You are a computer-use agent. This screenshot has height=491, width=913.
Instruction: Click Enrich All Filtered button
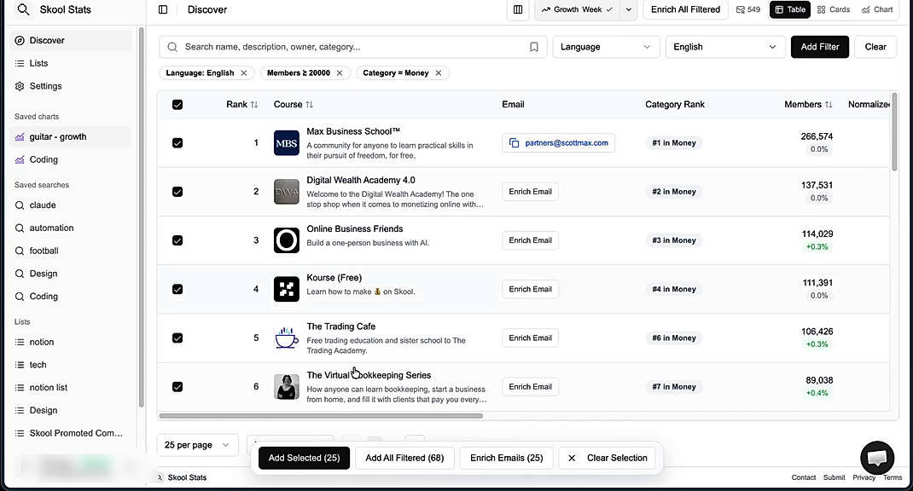(x=685, y=9)
